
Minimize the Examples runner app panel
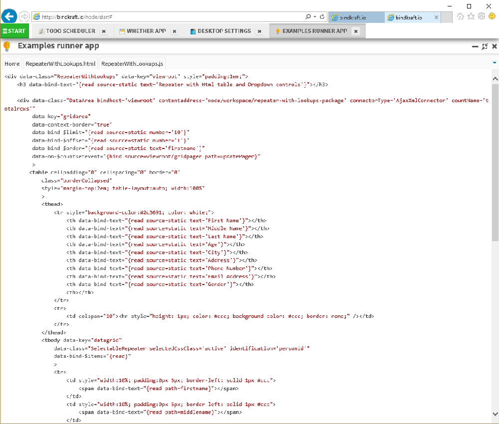click(475, 47)
